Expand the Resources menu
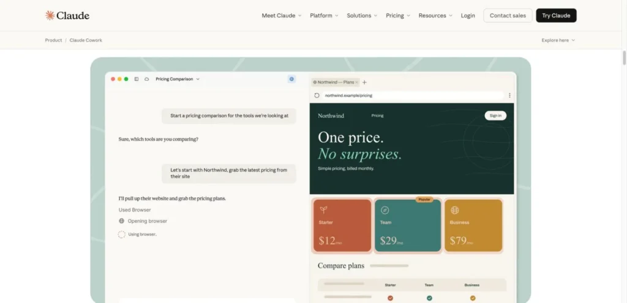The height and width of the screenshot is (303, 627). point(435,15)
